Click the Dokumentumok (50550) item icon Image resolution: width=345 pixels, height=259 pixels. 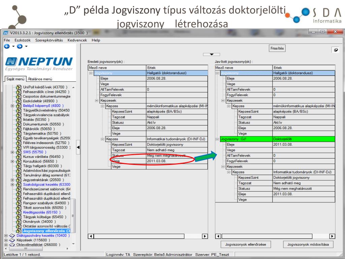tap(19, 124)
